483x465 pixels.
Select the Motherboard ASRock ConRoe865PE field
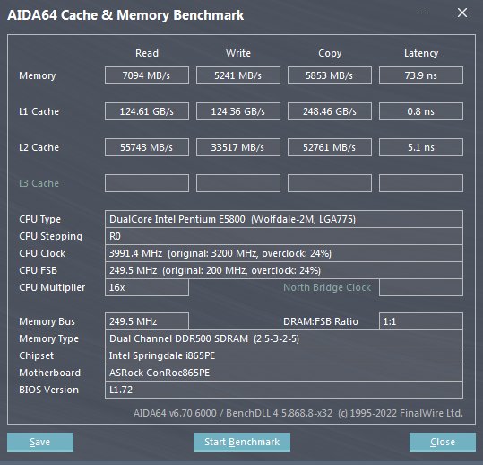click(x=284, y=373)
